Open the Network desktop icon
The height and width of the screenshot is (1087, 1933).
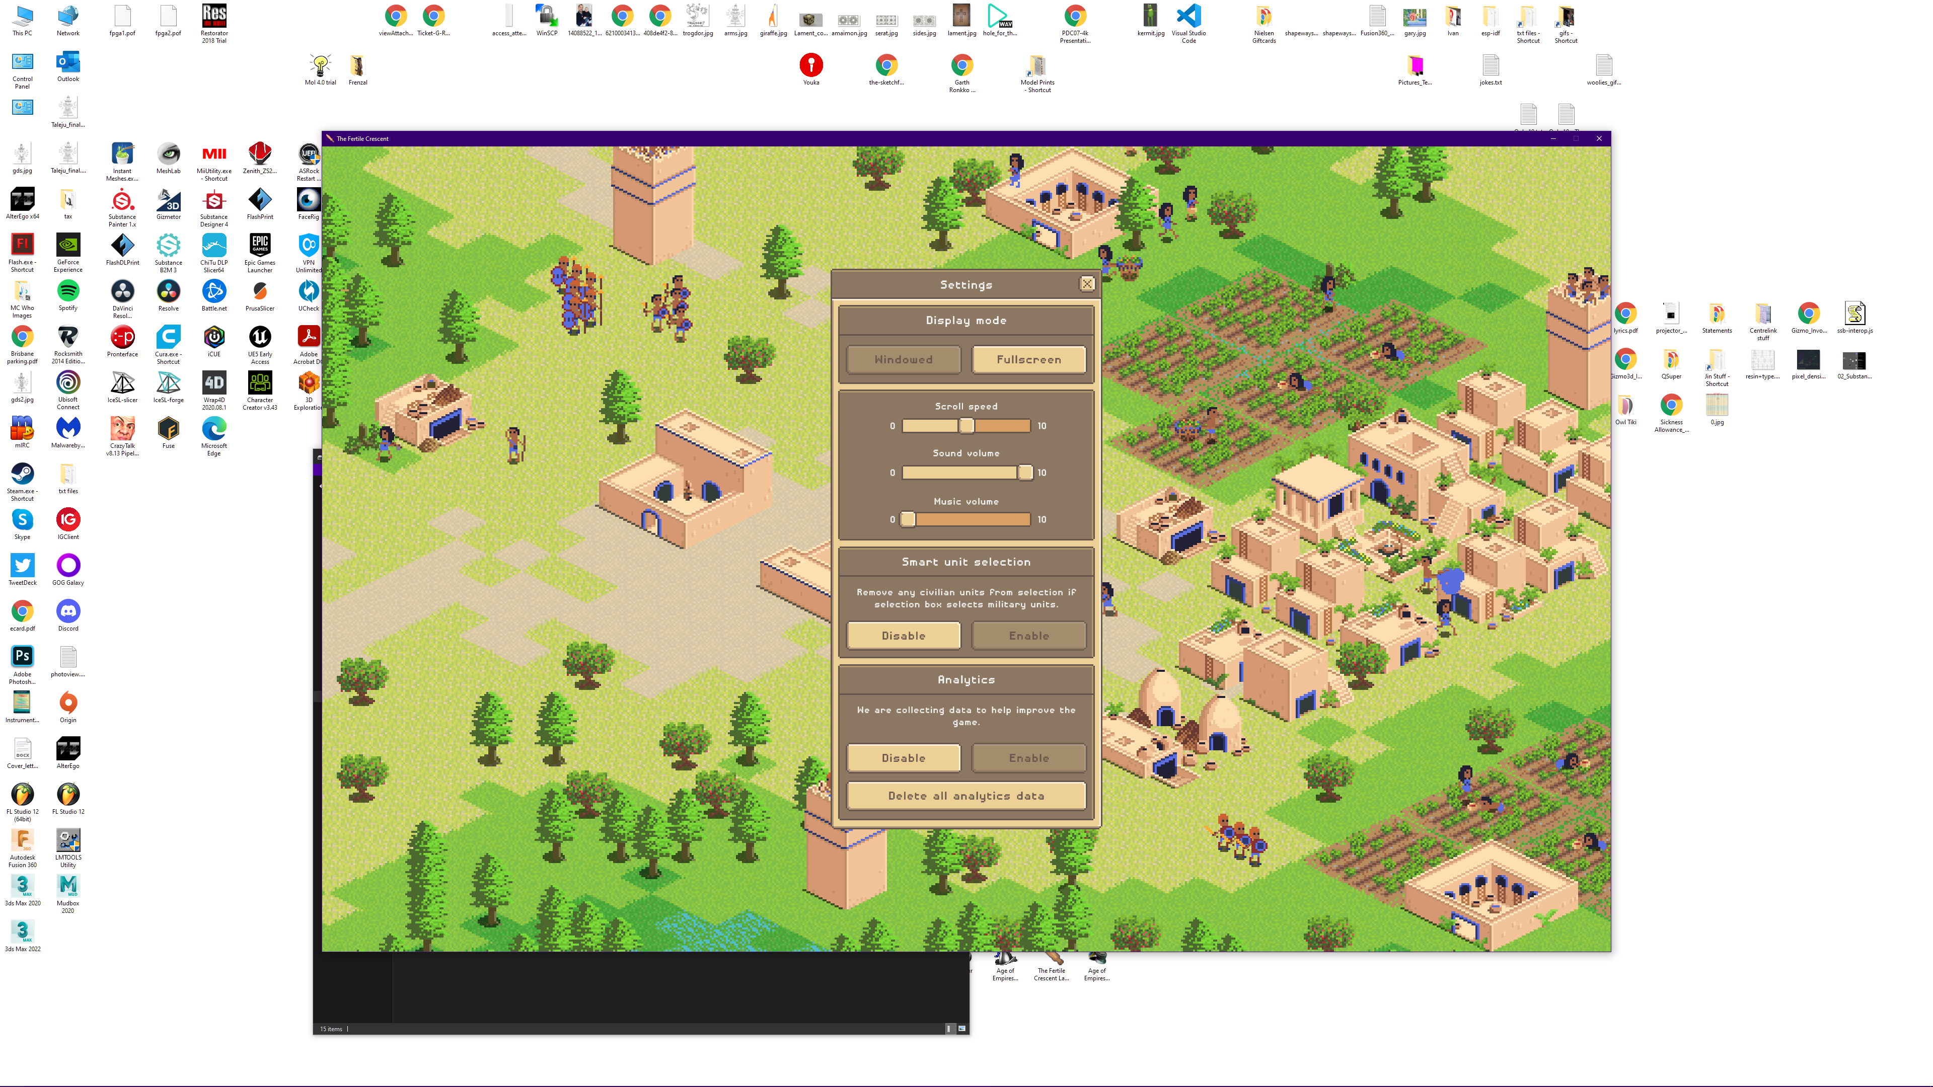tap(68, 20)
